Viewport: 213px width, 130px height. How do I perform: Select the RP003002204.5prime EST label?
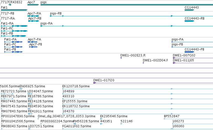(x=57, y=122)
